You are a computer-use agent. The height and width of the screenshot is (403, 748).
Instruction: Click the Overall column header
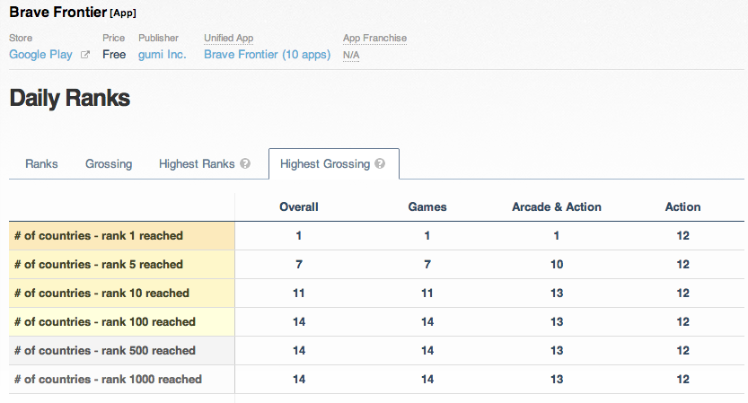[x=299, y=207]
